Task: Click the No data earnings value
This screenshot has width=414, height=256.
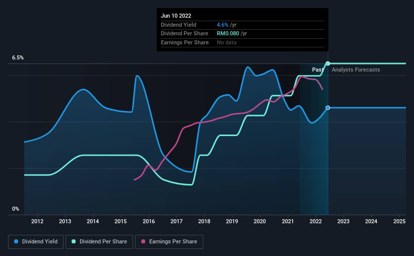Action: 226,42
